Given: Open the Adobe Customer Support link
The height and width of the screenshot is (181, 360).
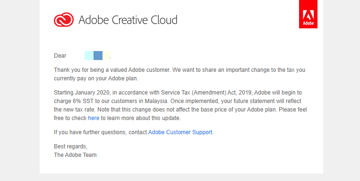Looking at the screenshot, I should [180, 132].
